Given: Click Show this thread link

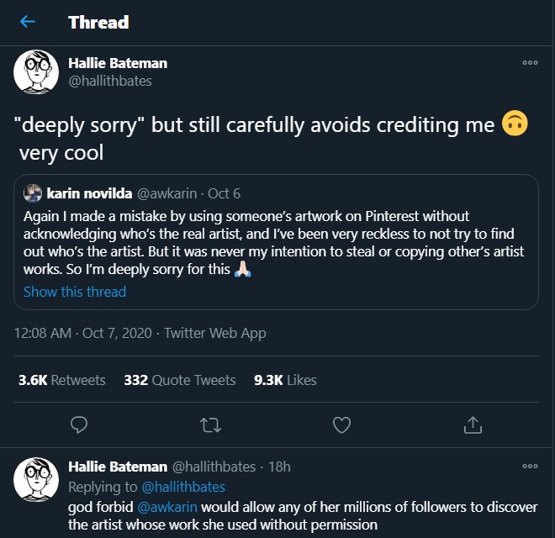Looking at the screenshot, I should (75, 292).
